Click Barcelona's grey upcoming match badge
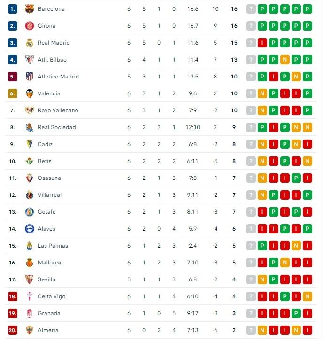The image size is (323, 341). 251,9
